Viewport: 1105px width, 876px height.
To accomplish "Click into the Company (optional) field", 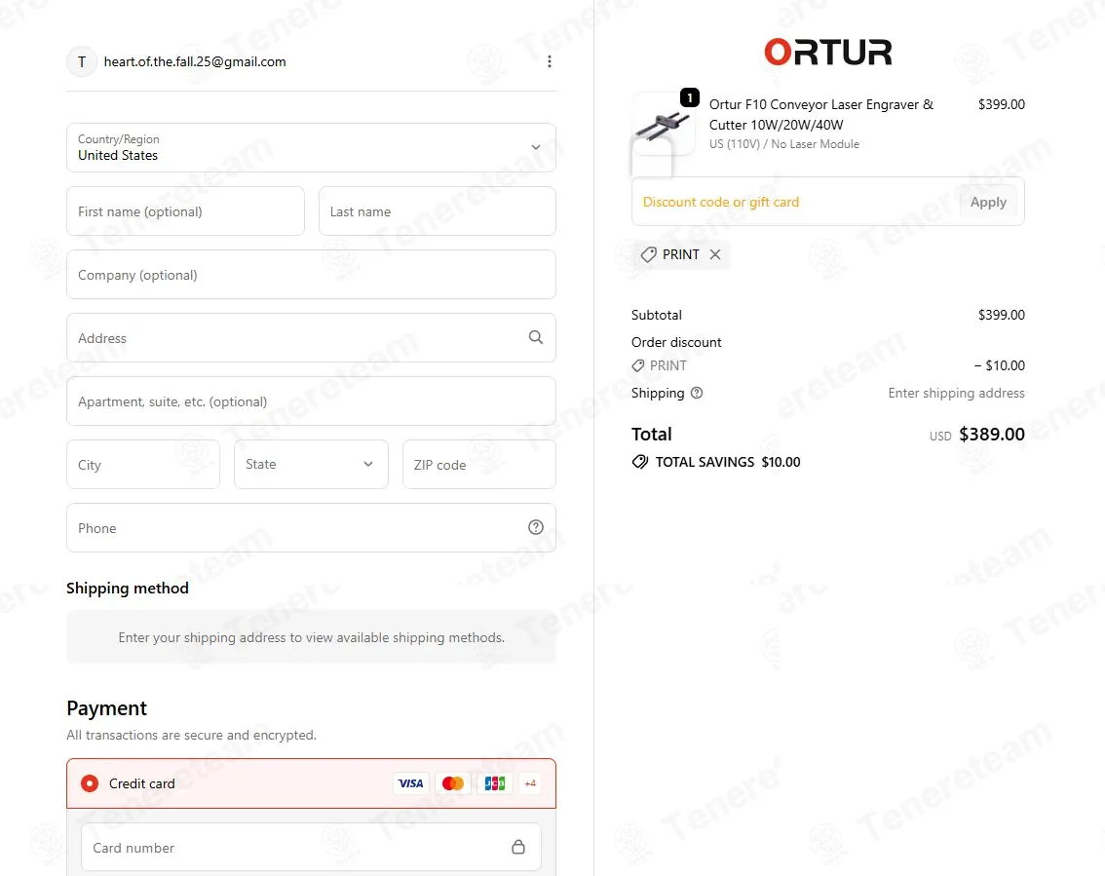I will (311, 274).
